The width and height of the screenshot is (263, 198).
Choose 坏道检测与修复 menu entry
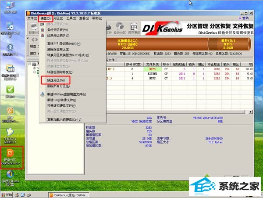pos(60,72)
